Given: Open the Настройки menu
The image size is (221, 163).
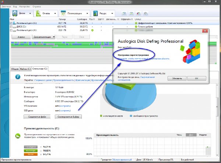Looking at the screenshot, I should pyautogui.click(x=25, y=7).
